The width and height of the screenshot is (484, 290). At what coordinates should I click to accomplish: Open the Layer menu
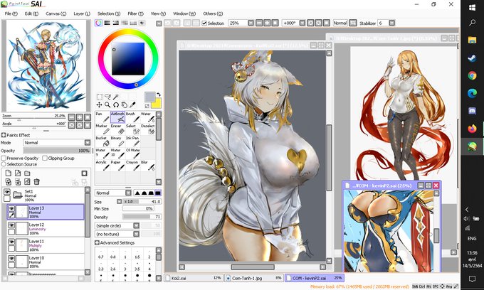[82, 14]
